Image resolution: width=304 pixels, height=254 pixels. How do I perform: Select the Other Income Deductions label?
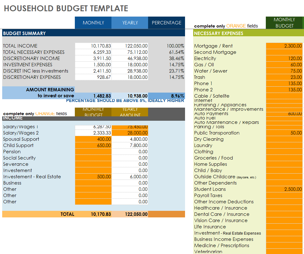(x=224, y=202)
